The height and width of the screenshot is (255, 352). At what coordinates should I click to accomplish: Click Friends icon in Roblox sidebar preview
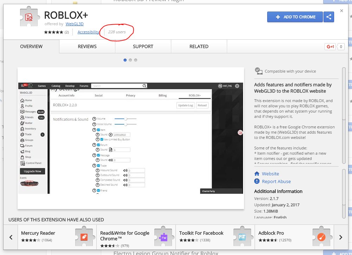tap(22, 117)
